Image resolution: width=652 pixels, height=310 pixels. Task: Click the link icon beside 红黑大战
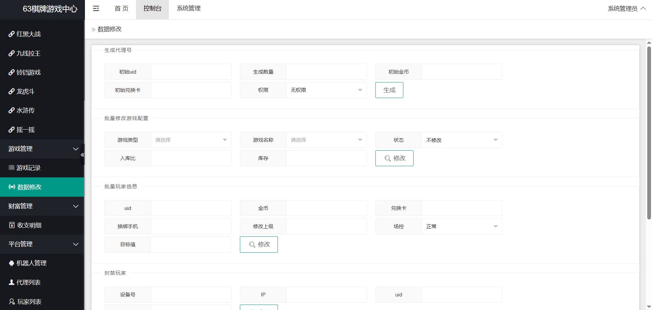point(12,34)
